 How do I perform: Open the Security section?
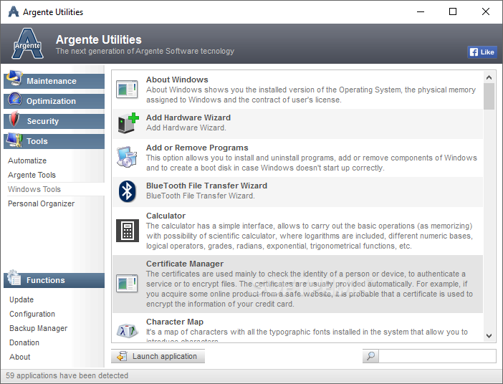pos(54,121)
